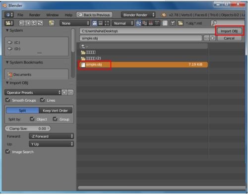Image resolution: width=248 pixels, height=195 pixels.
Task: Toggle the Smooth Groups checkbox
Action: coord(8,100)
